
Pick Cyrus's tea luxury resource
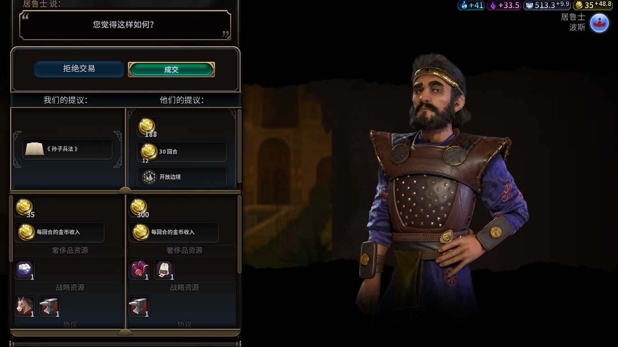pos(164,269)
